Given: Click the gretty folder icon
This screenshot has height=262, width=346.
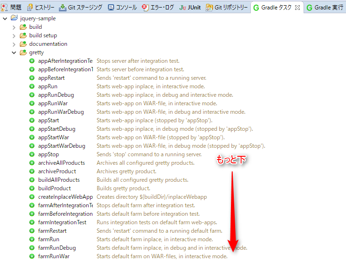Looking at the screenshot, I should 23,52.
